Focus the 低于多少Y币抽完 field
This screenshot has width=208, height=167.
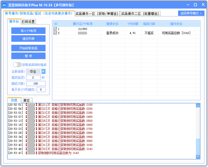pos(41,90)
